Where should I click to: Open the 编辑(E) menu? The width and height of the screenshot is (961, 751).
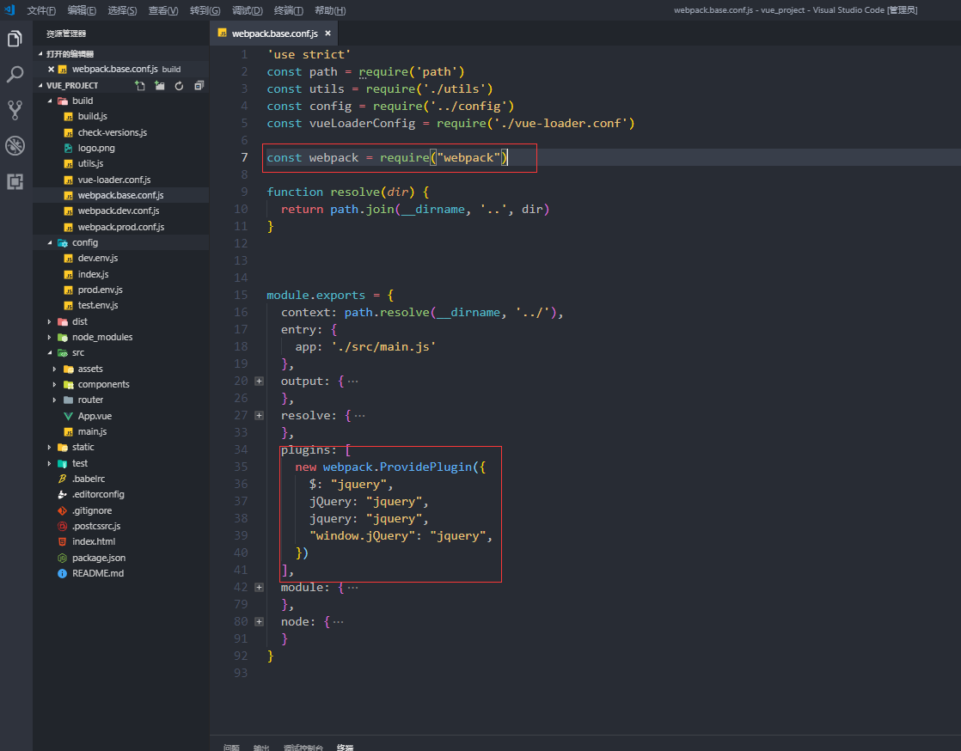82,10
